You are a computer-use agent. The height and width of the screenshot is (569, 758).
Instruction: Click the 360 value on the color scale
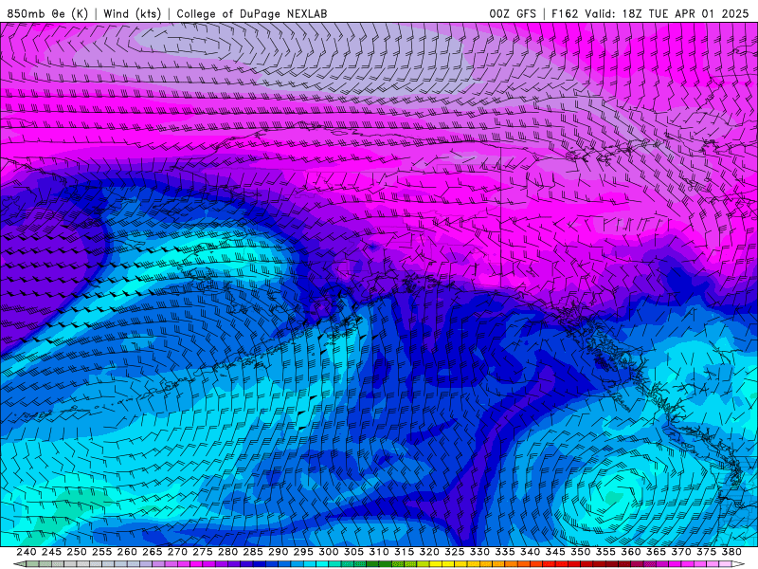tap(630, 552)
